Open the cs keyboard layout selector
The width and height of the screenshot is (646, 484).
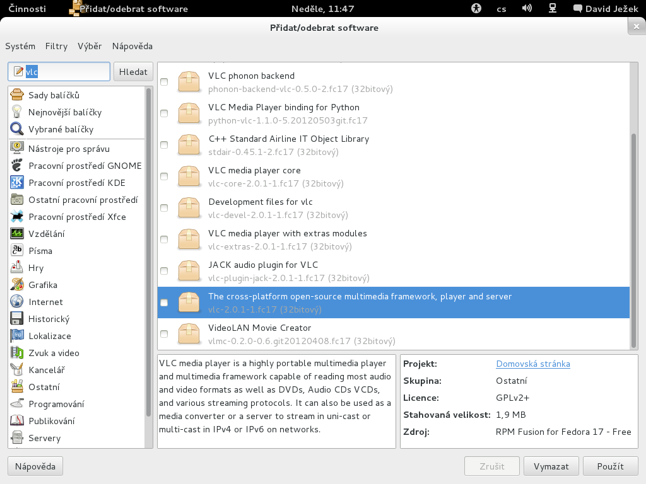502,9
